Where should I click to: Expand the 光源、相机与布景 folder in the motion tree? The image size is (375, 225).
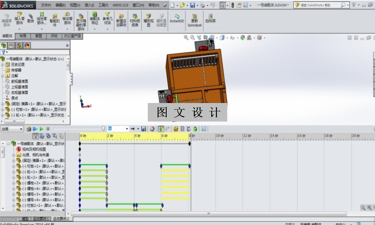(13, 155)
